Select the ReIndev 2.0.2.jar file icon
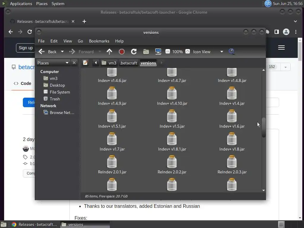 coord(172,162)
